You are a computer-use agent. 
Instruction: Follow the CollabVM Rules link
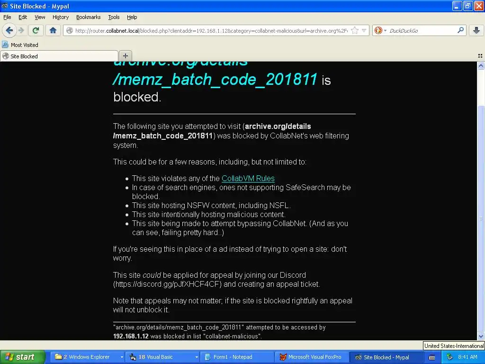(x=248, y=179)
